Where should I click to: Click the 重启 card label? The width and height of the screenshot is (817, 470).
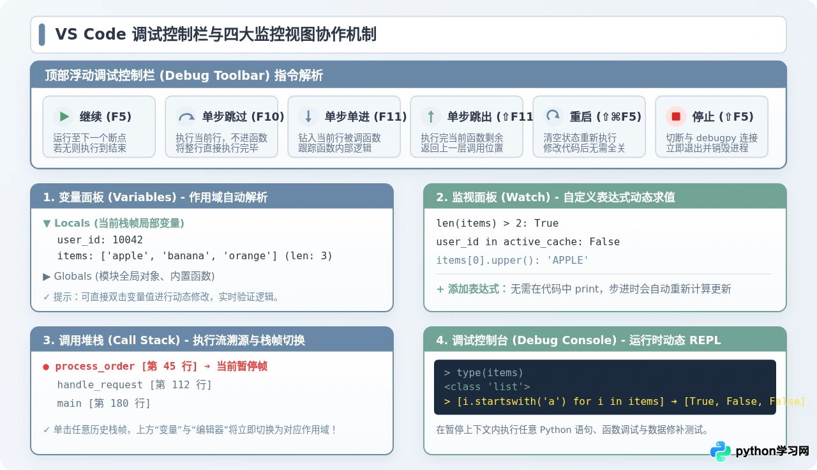(606, 117)
